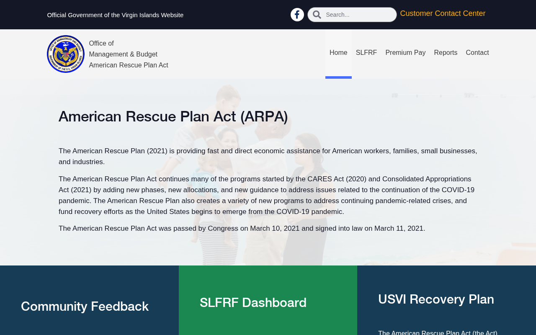
Task: Open the SLFRF Dashboard card
Action: [x=253, y=303]
